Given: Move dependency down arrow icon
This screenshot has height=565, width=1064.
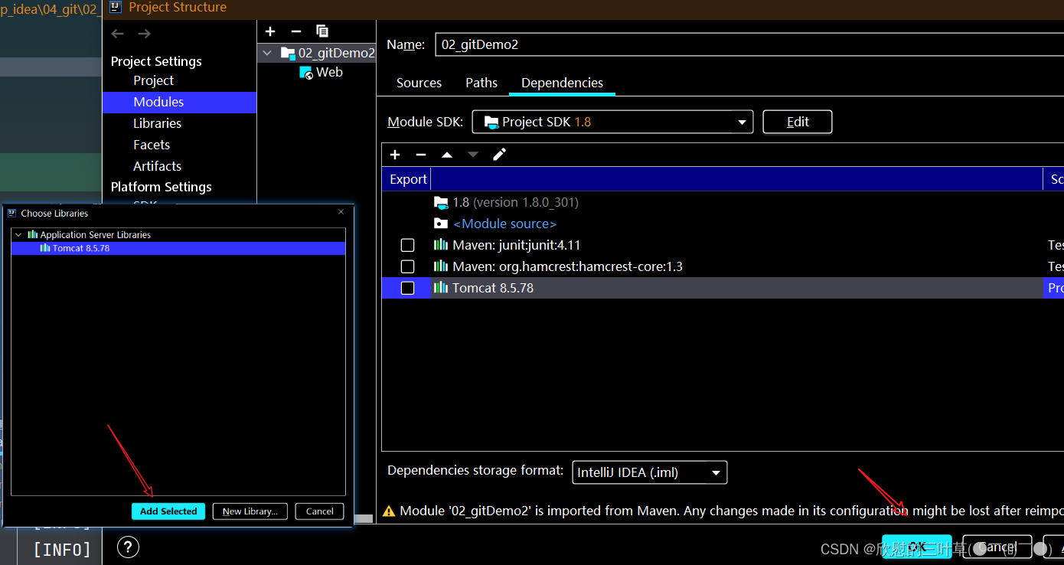Looking at the screenshot, I should (473, 155).
